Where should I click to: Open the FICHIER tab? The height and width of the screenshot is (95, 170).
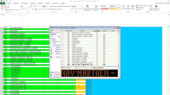pyautogui.click(x=2, y=3)
